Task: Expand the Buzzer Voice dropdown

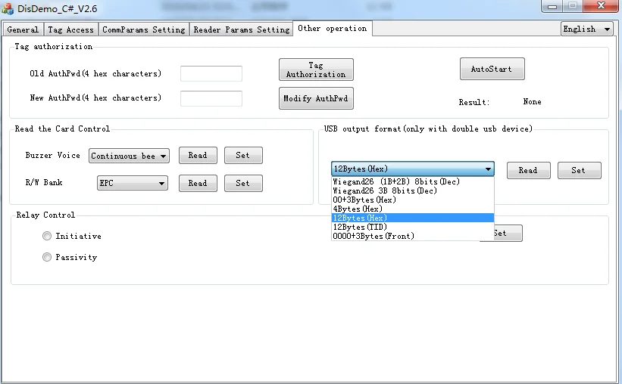Action: pyautogui.click(x=129, y=156)
